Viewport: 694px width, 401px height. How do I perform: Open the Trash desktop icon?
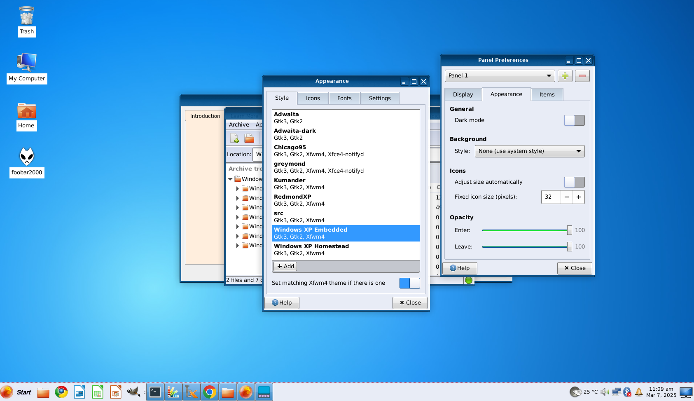[x=27, y=21]
